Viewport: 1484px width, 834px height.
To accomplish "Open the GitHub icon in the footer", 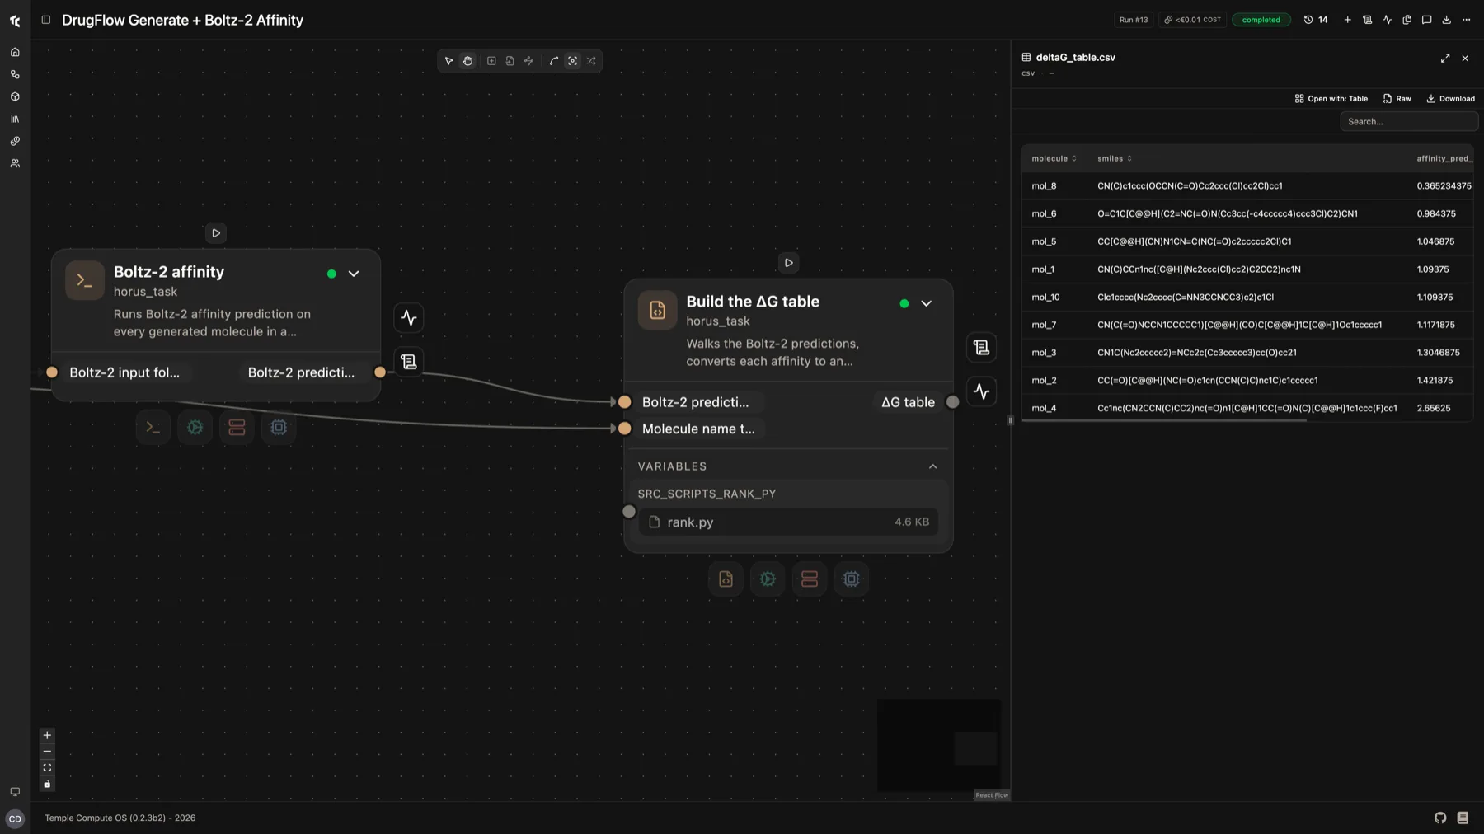I will 1440,818.
